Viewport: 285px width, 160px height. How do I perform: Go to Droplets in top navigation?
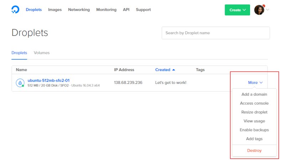coord(33,10)
